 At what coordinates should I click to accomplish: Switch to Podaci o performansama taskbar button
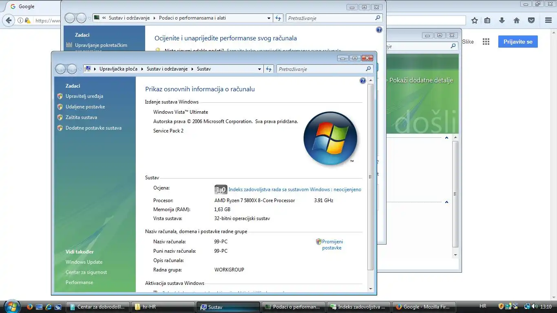tap(294, 307)
